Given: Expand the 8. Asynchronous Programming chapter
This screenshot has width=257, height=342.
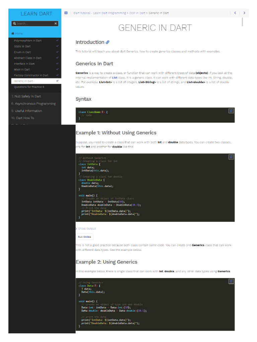Looking at the screenshot, I should tap(33, 104).
